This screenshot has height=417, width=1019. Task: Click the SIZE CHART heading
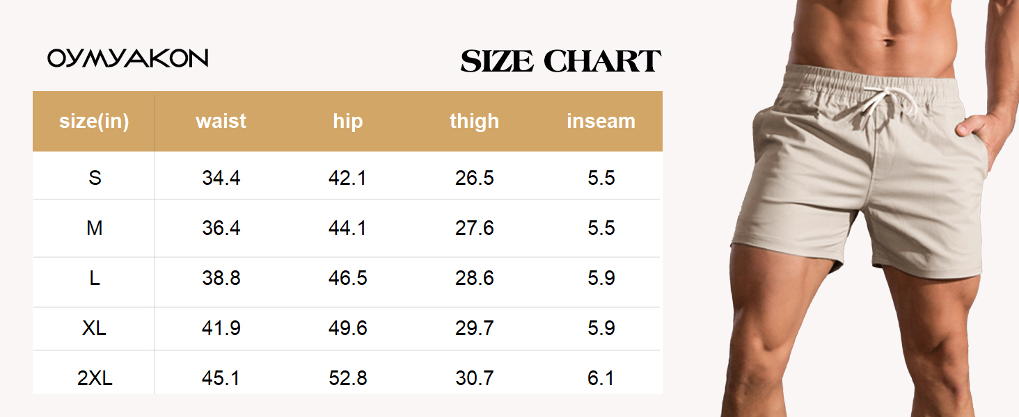tap(560, 61)
